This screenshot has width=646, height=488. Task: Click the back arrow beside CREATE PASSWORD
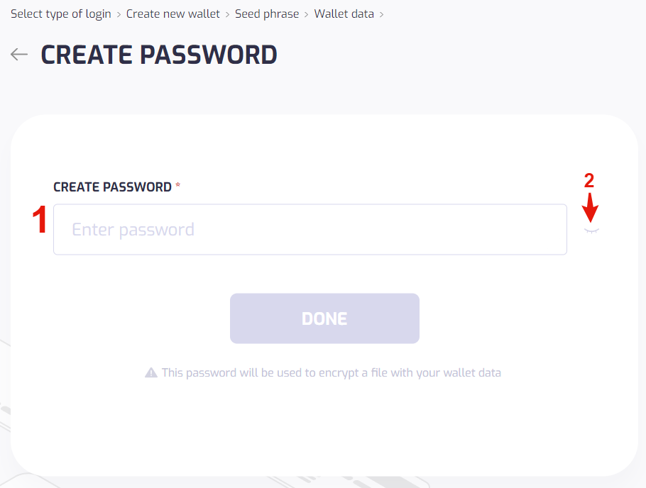click(x=18, y=54)
